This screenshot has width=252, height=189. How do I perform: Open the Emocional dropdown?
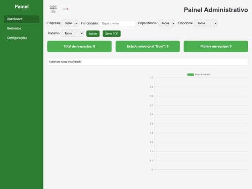click(x=206, y=23)
